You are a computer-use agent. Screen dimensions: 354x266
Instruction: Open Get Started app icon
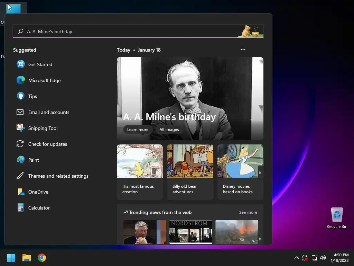(20, 64)
